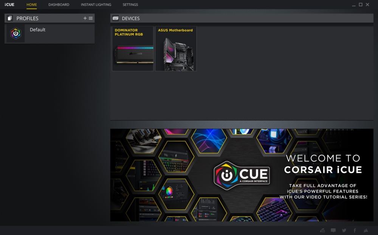Image resolution: width=378 pixels, height=235 pixels.
Task: Maximize the iCUE window
Action: click(361, 5)
